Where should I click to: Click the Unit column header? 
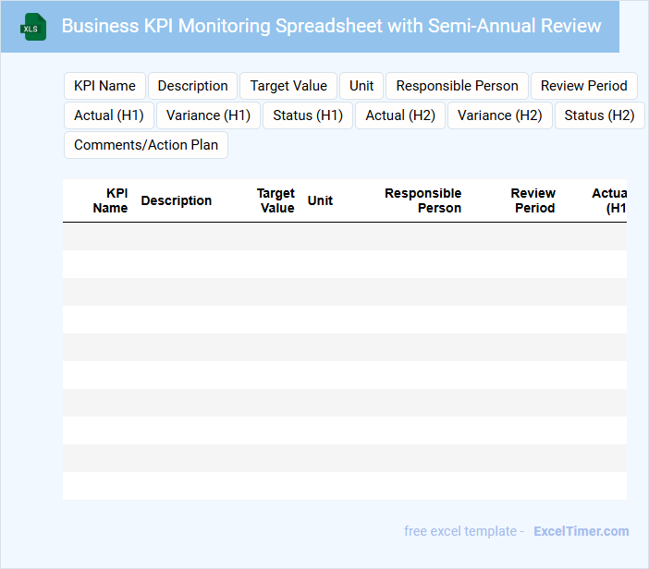[x=320, y=200]
